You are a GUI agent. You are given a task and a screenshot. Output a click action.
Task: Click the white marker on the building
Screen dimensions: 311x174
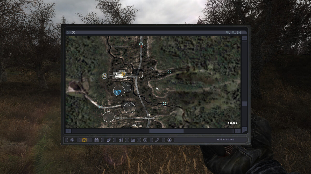click(117, 74)
